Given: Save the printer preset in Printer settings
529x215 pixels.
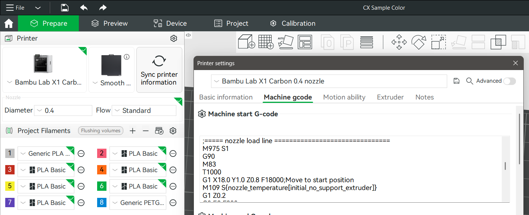Looking at the screenshot, I should pyautogui.click(x=456, y=81).
